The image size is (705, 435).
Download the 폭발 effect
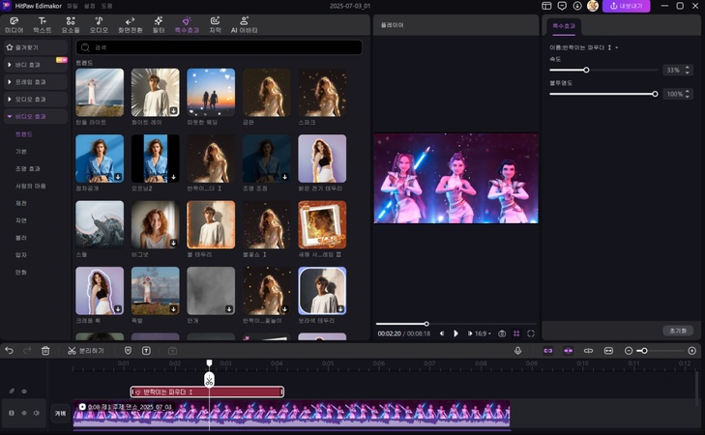click(x=173, y=308)
